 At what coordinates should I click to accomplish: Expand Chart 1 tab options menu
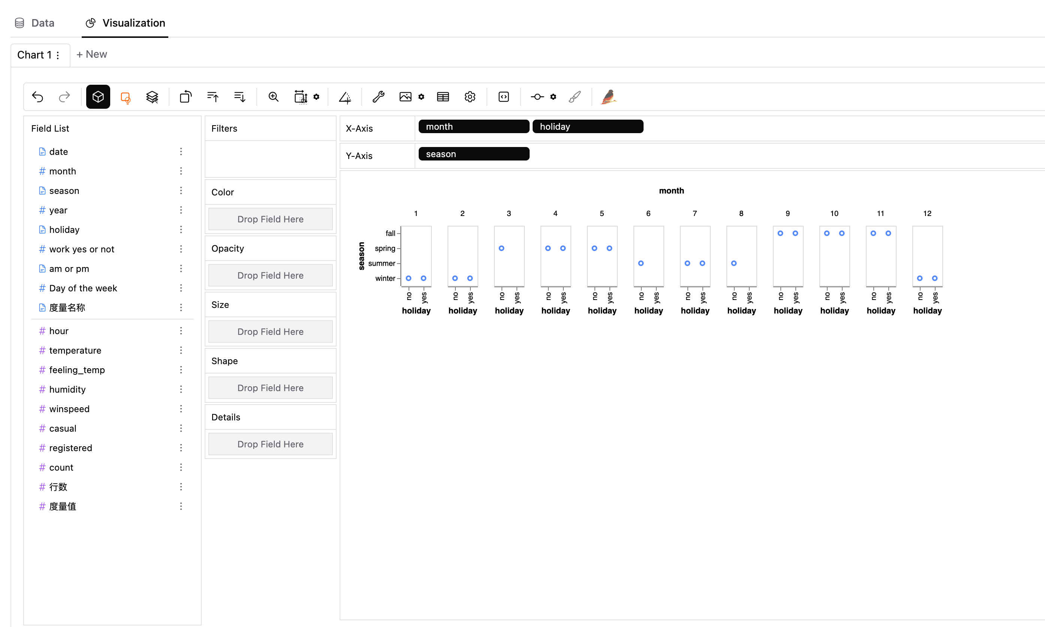[x=58, y=55]
